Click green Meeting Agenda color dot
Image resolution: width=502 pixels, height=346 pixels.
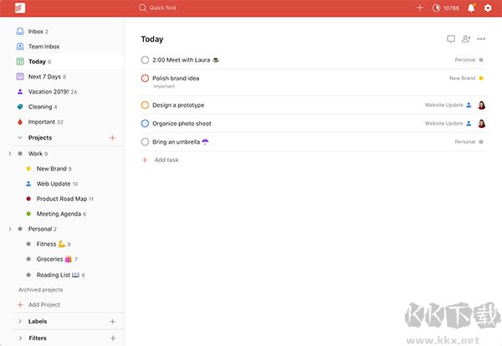[28, 214]
